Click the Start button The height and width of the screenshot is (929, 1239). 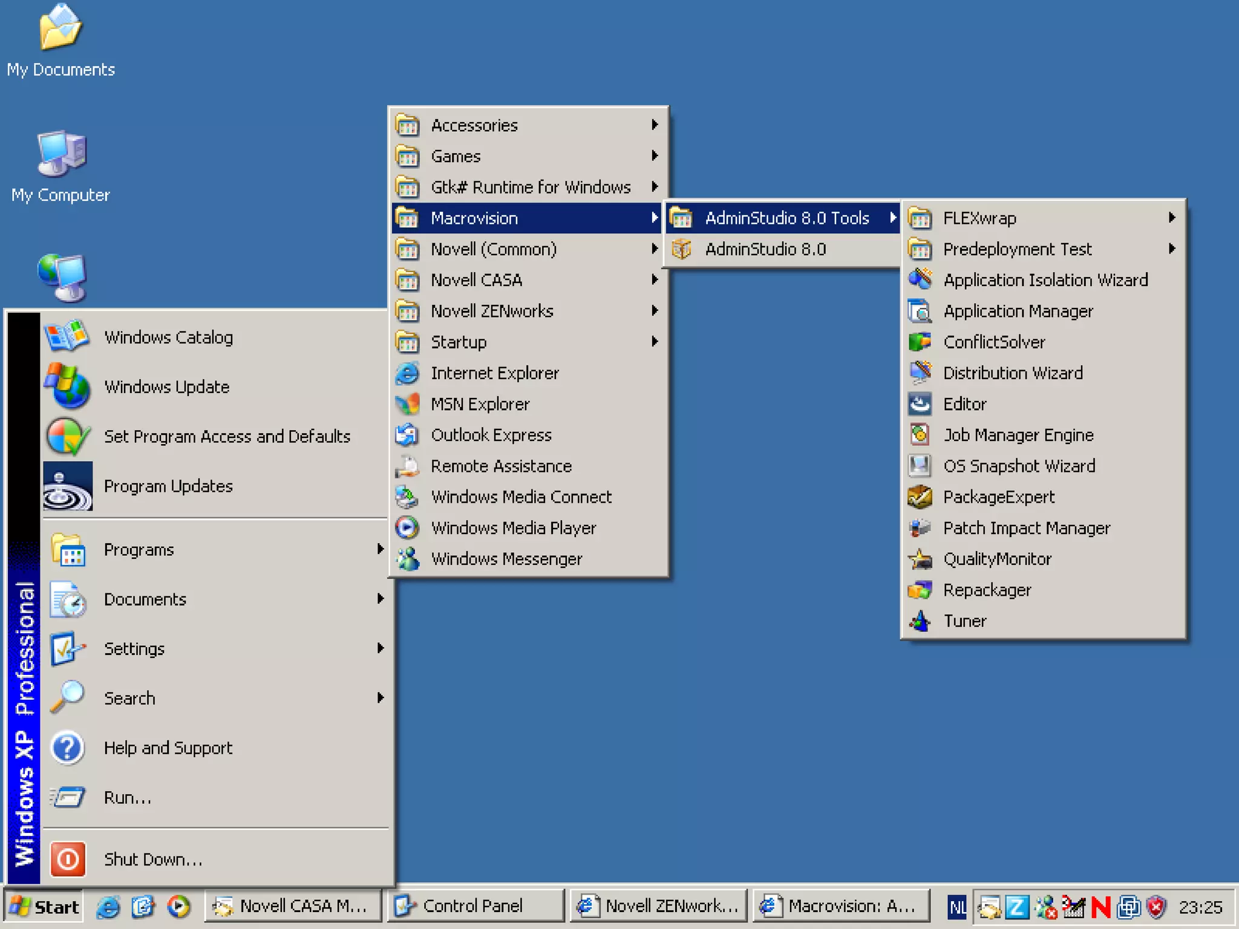[x=44, y=906]
